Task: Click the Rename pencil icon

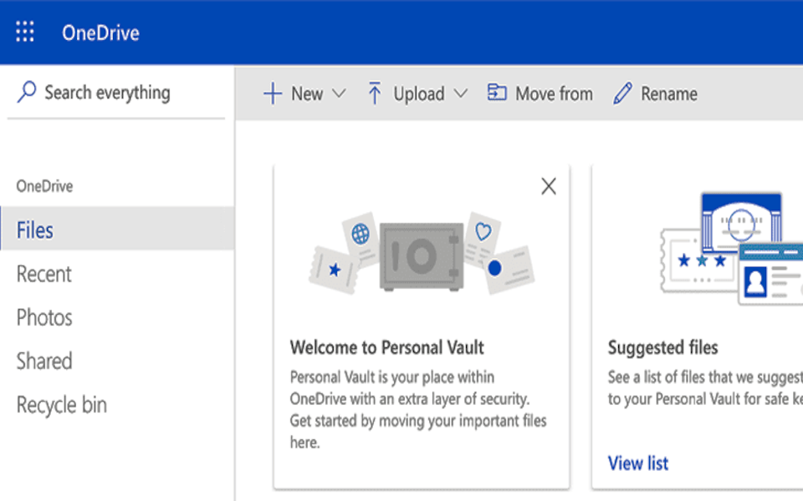Action: pos(622,94)
